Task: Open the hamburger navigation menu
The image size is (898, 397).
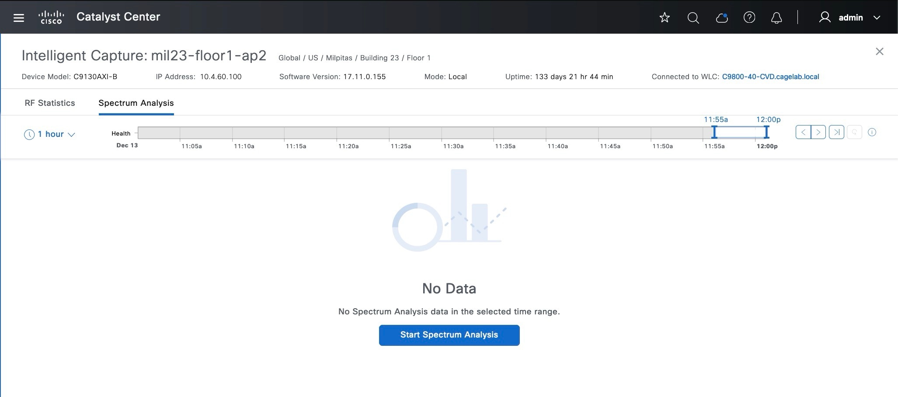Action: tap(19, 18)
